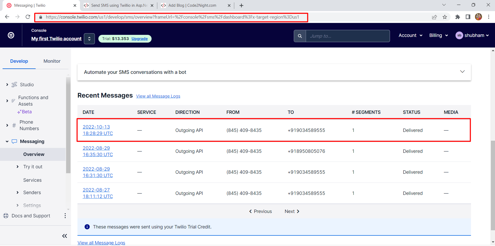Click the shubham user avatar
Viewport: 495px width, 246px height.
pos(459,35)
